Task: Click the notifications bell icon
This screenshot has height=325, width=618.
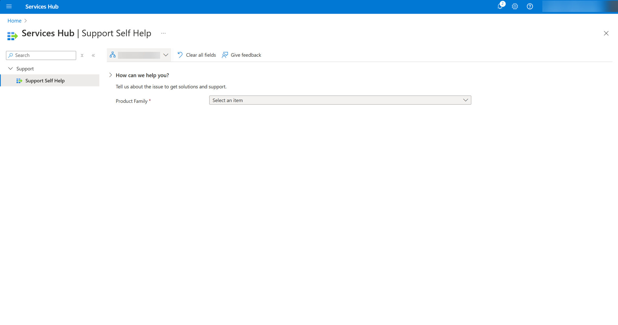Action: (500, 7)
